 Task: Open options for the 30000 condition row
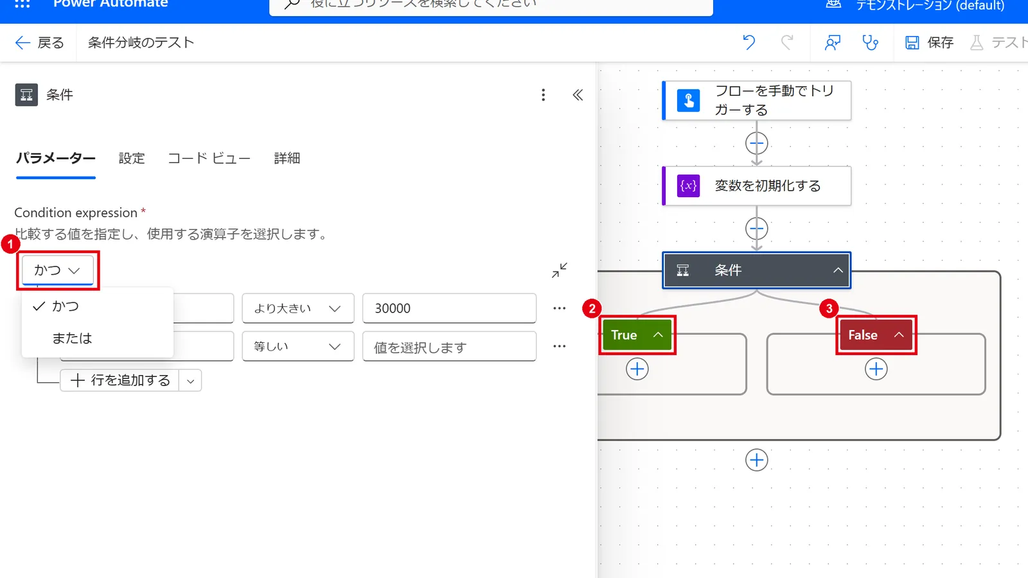coord(560,308)
